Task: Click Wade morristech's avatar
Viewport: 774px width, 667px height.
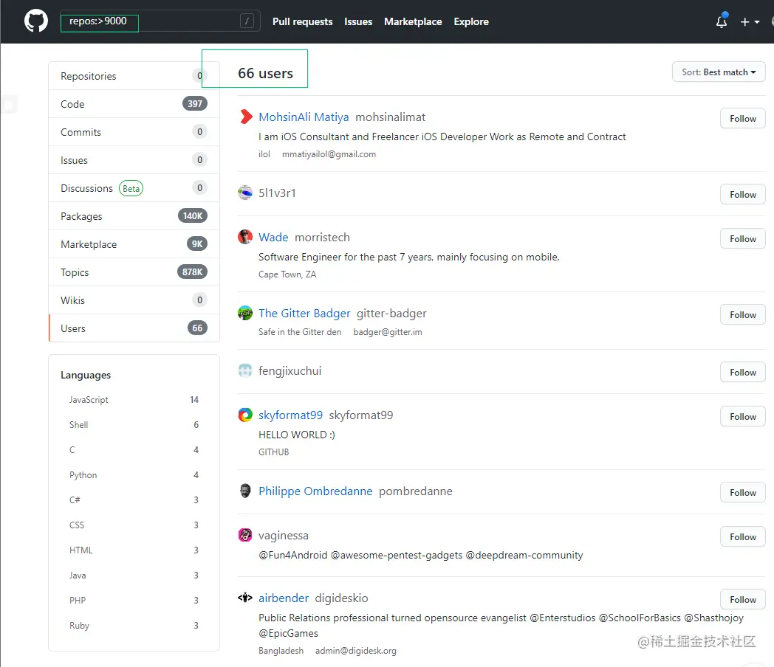Action: coord(245,237)
